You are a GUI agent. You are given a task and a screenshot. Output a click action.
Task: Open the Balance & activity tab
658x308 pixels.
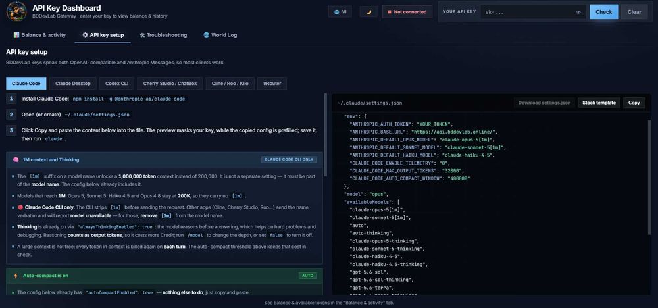tap(39, 35)
